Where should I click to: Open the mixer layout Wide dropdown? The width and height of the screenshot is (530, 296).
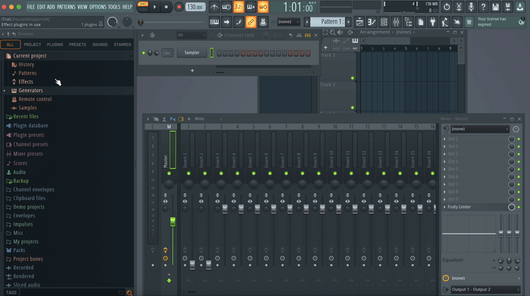tap(208, 119)
